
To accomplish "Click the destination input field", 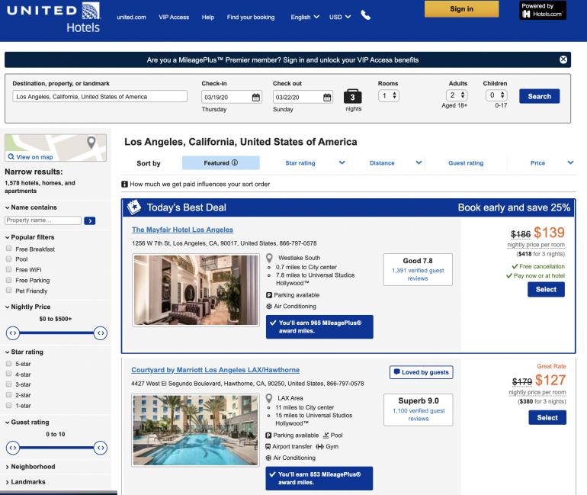I will [x=99, y=97].
